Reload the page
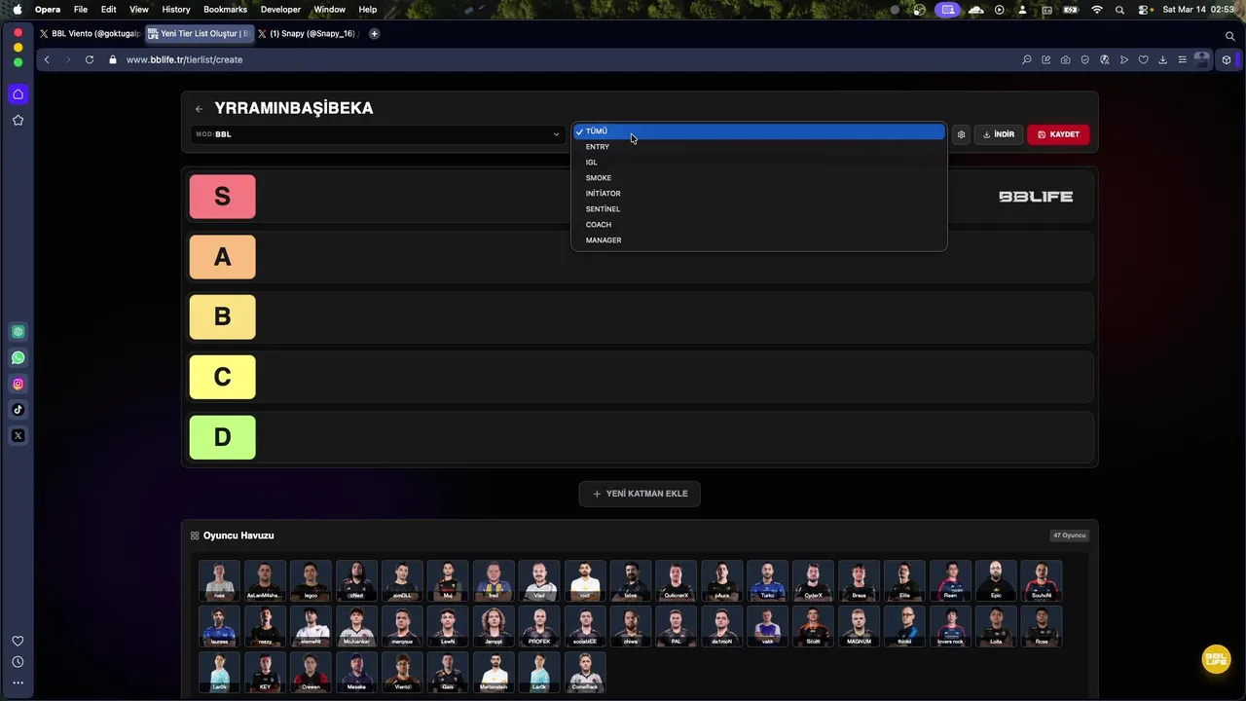 click(x=90, y=59)
